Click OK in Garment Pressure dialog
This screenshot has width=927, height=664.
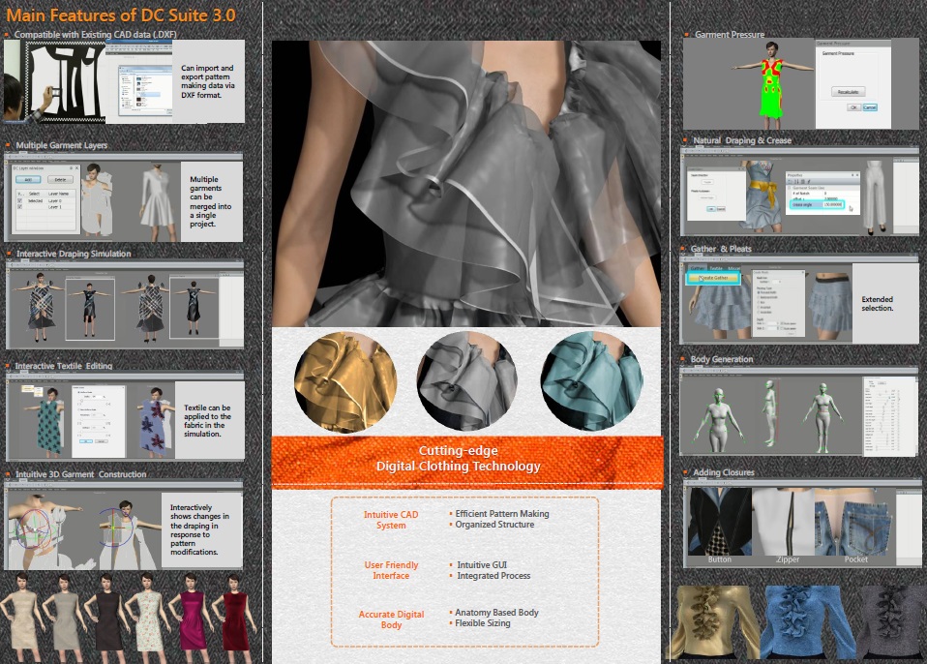[853, 107]
